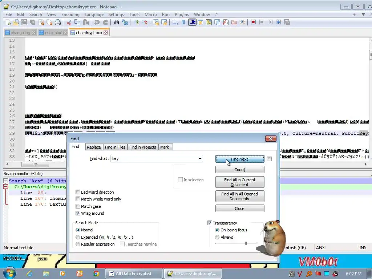This screenshot has height=279, width=372.
Task: Click the Zoom Out toolbar icon
Action: pos(145,22)
